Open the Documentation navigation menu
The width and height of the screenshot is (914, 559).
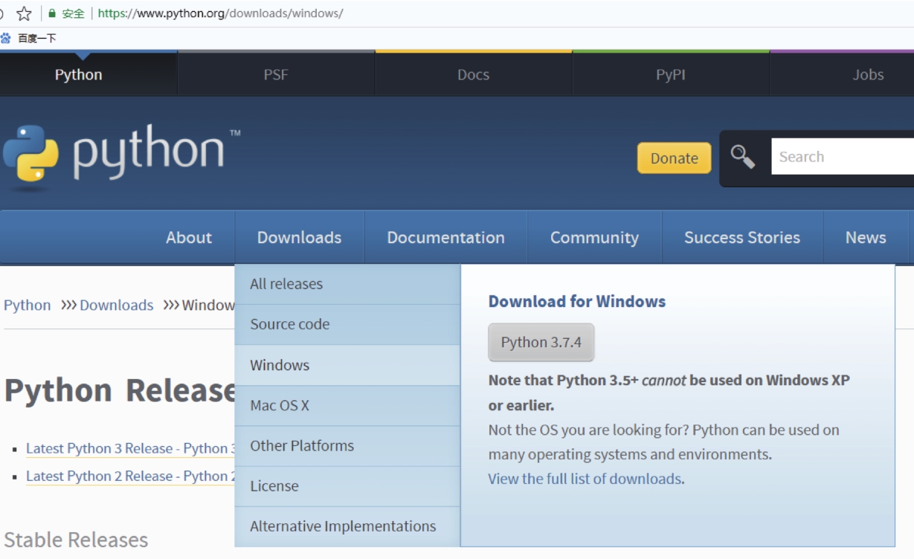446,238
